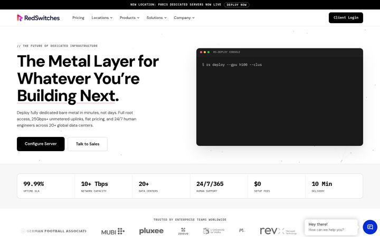Open the Pricing page

coord(78,18)
